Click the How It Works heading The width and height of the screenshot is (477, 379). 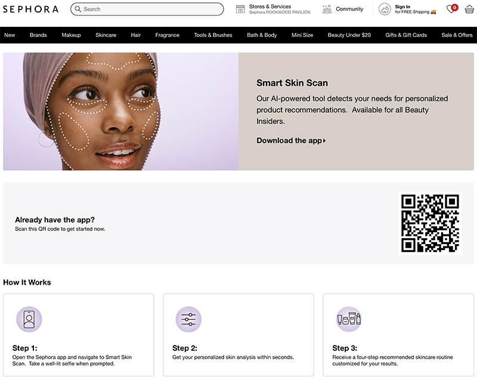(27, 282)
